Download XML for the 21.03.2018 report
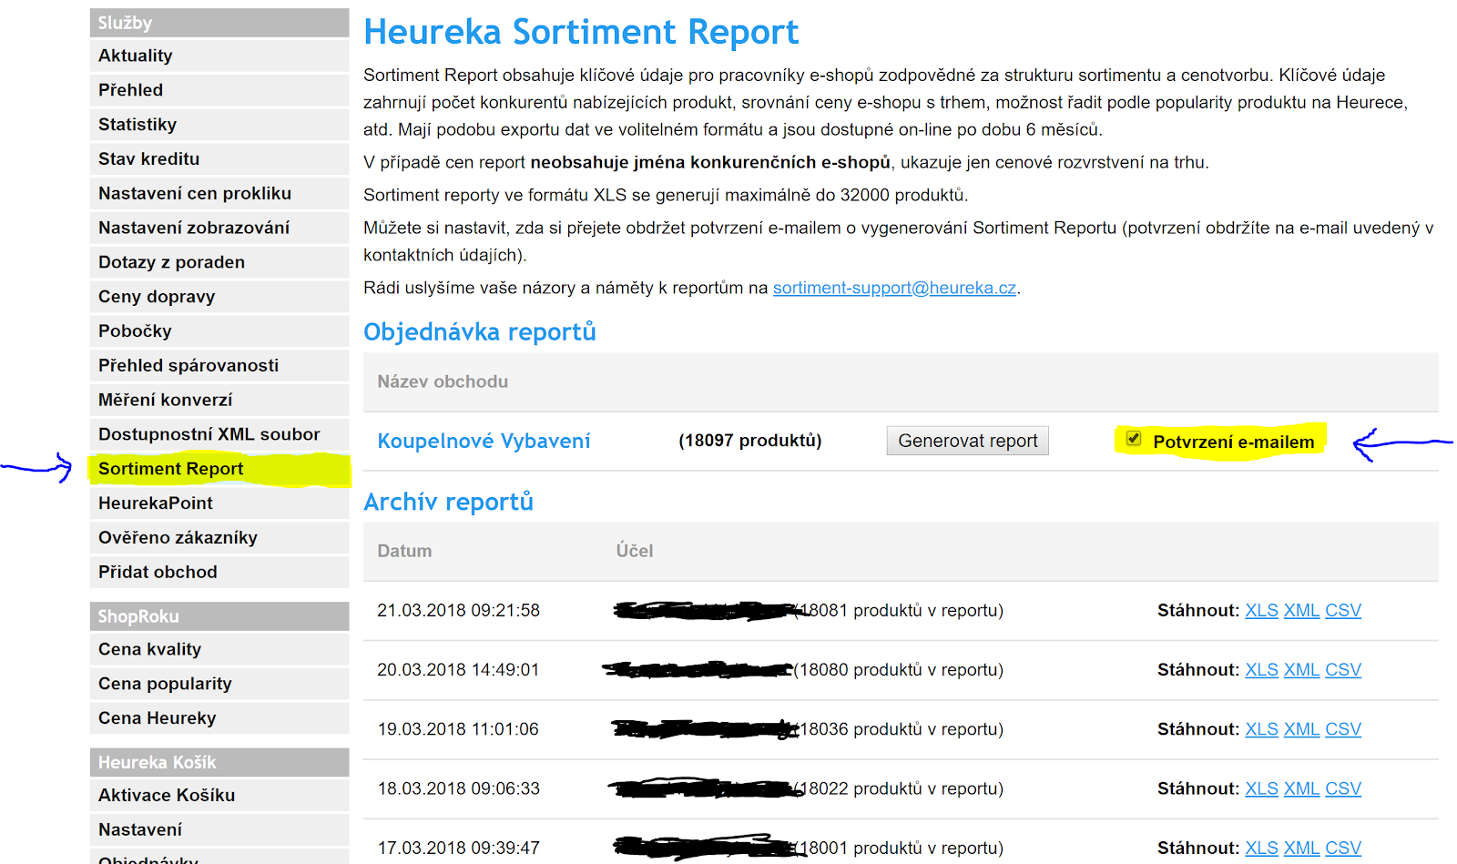 pos(1301,610)
